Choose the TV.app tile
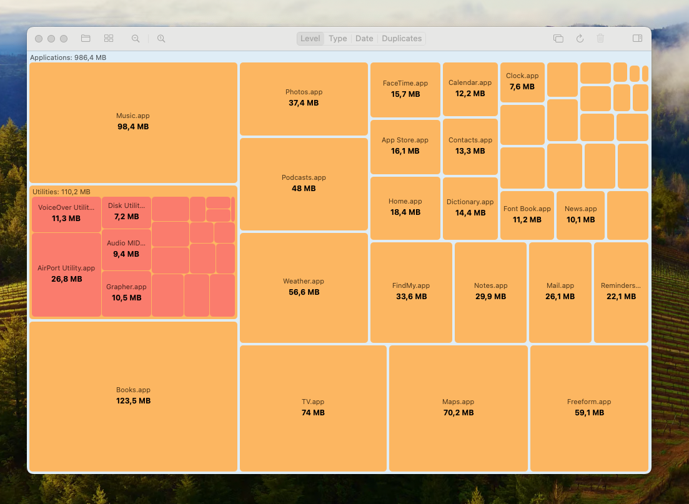This screenshot has width=689, height=504. pyautogui.click(x=313, y=408)
